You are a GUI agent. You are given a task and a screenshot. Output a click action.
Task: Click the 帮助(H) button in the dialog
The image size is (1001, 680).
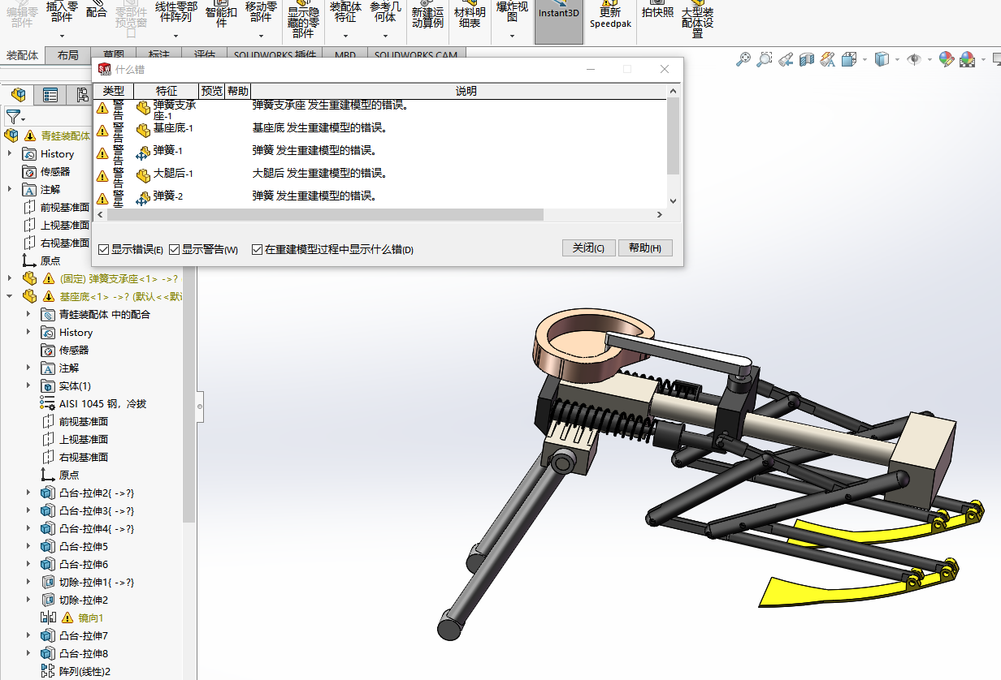(645, 248)
